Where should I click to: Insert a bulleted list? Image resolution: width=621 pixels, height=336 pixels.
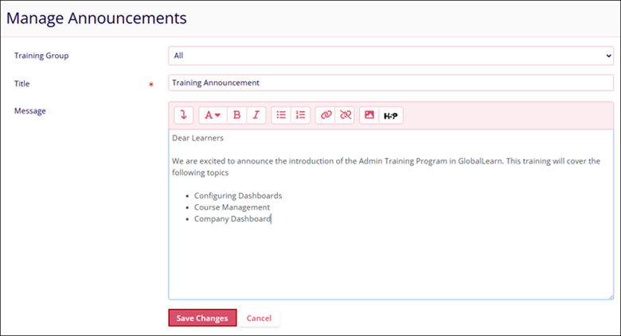[x=281, y=115]
